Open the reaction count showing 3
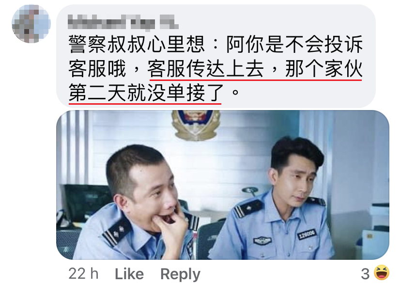The width and height of the screenshot is (401, 286). point(365,274)
